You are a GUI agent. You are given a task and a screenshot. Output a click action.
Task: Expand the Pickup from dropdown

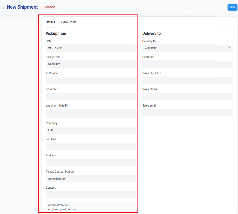pyautogui.click(x=91, y=64)
